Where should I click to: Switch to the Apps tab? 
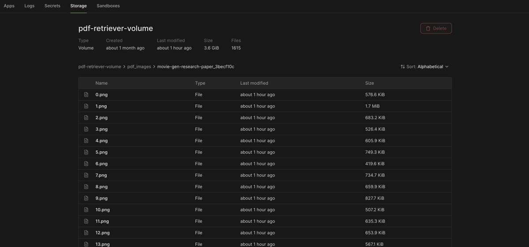point(9,6)
